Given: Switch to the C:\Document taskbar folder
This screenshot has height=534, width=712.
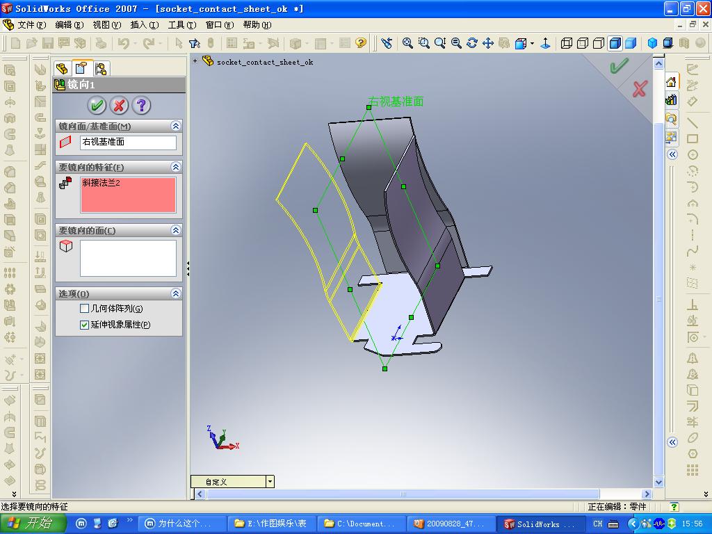Looking at the screenshot, I should click(361, 524).
